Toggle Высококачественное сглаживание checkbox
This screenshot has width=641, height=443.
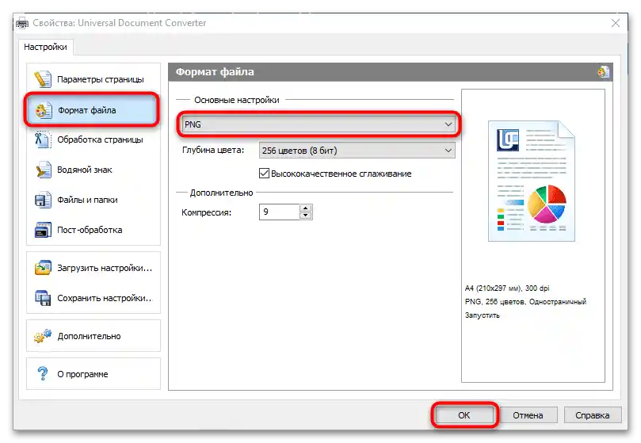coord(264,174)
